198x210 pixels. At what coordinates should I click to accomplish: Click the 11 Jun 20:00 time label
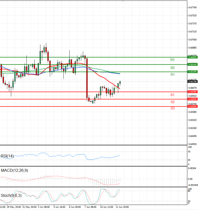pos(122,207)
